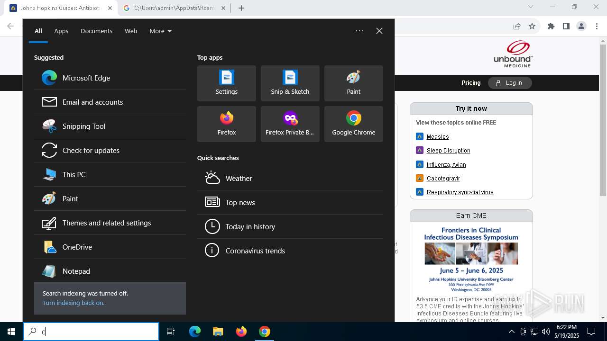Screen dimensions: 607x341
Task: Open a new Chrome tab
Action: click(241, 8)
